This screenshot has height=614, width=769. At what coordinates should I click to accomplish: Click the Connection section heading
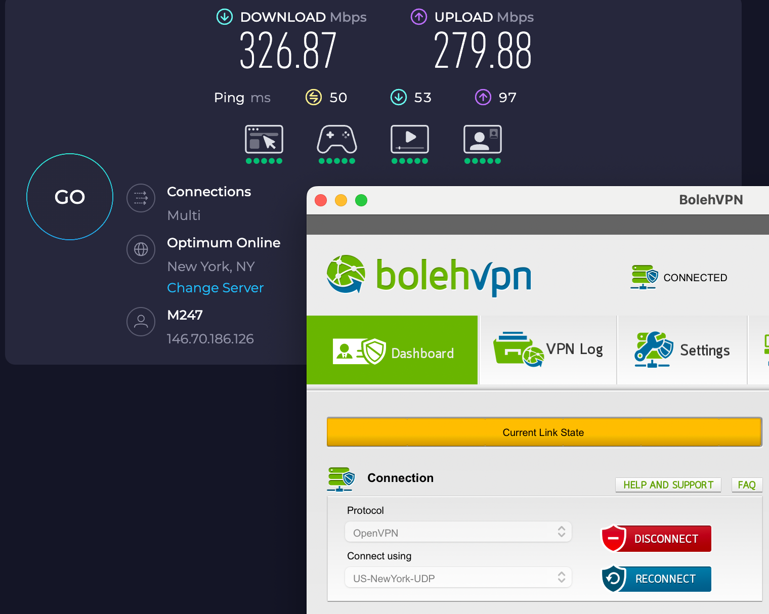click(400, 478)
